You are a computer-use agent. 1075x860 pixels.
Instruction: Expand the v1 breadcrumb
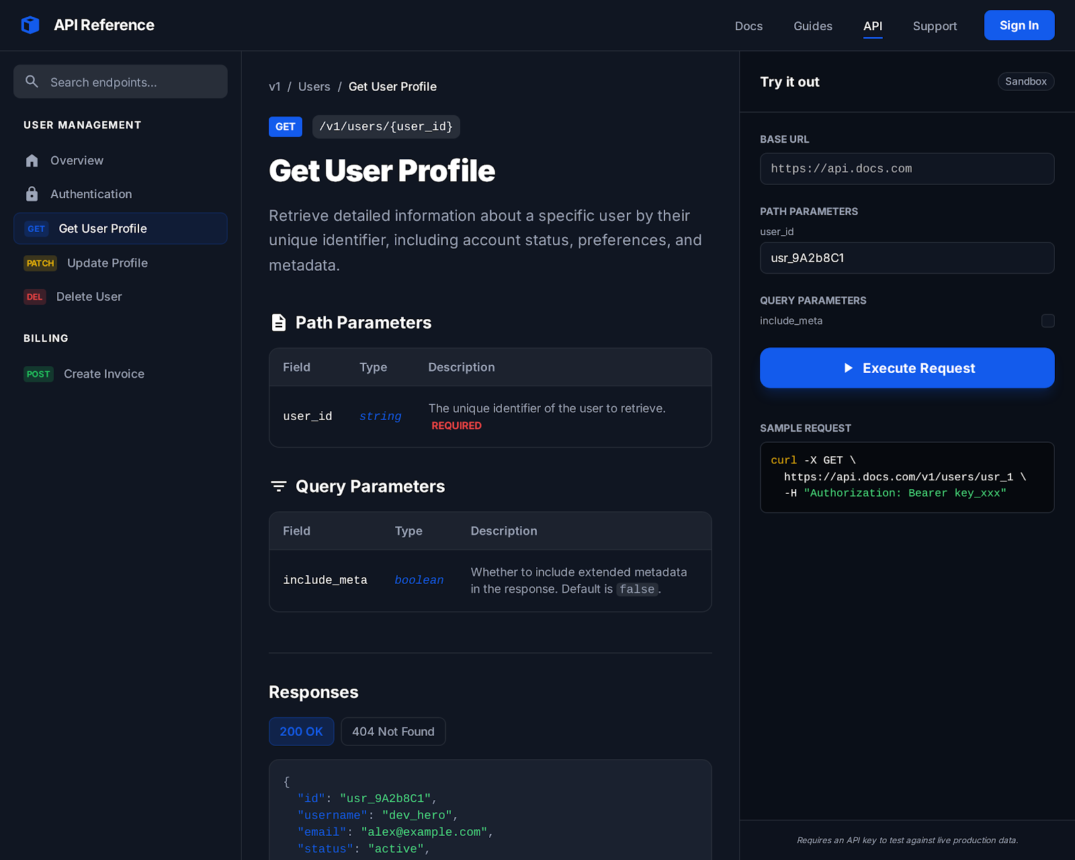coord(275,87)
